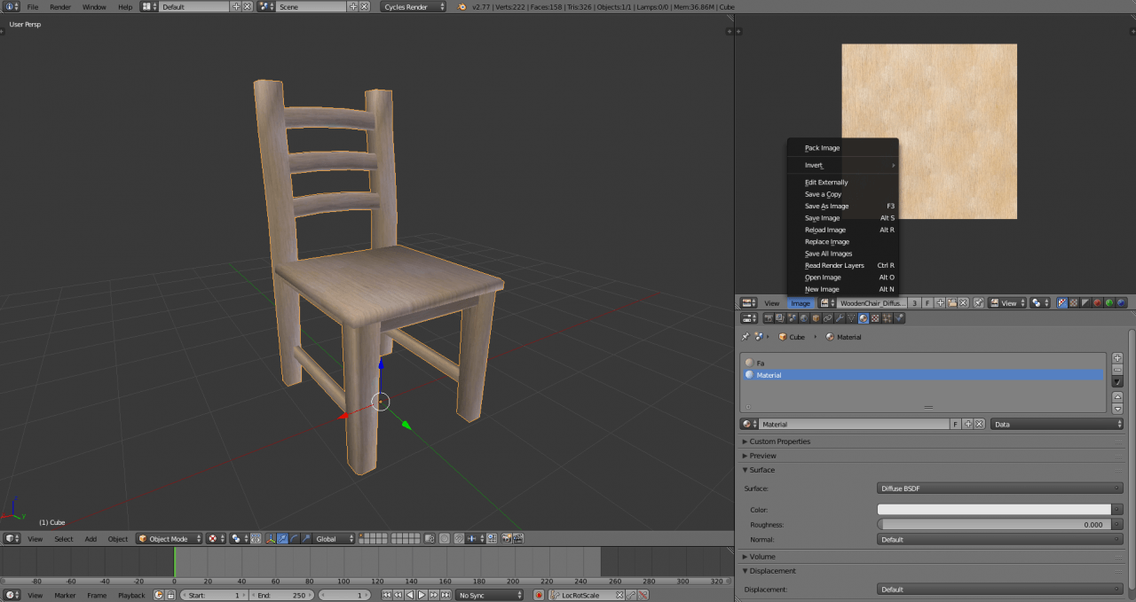Pin the image in the image editor
This screenshot has height=602, width=1136.
tap(978, 303)
